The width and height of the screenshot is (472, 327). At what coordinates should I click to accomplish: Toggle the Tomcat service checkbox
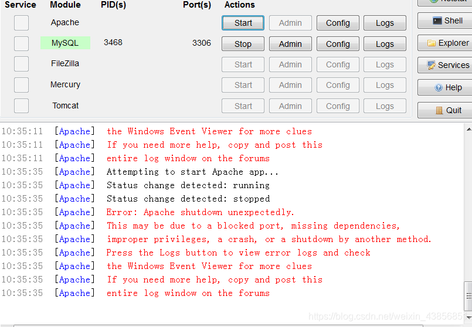pos(21,105)
